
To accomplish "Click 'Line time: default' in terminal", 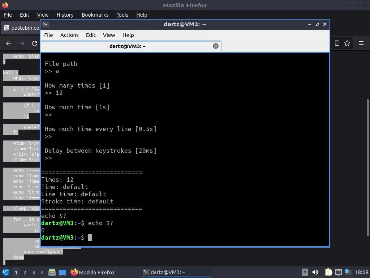I will click(74, 194).
